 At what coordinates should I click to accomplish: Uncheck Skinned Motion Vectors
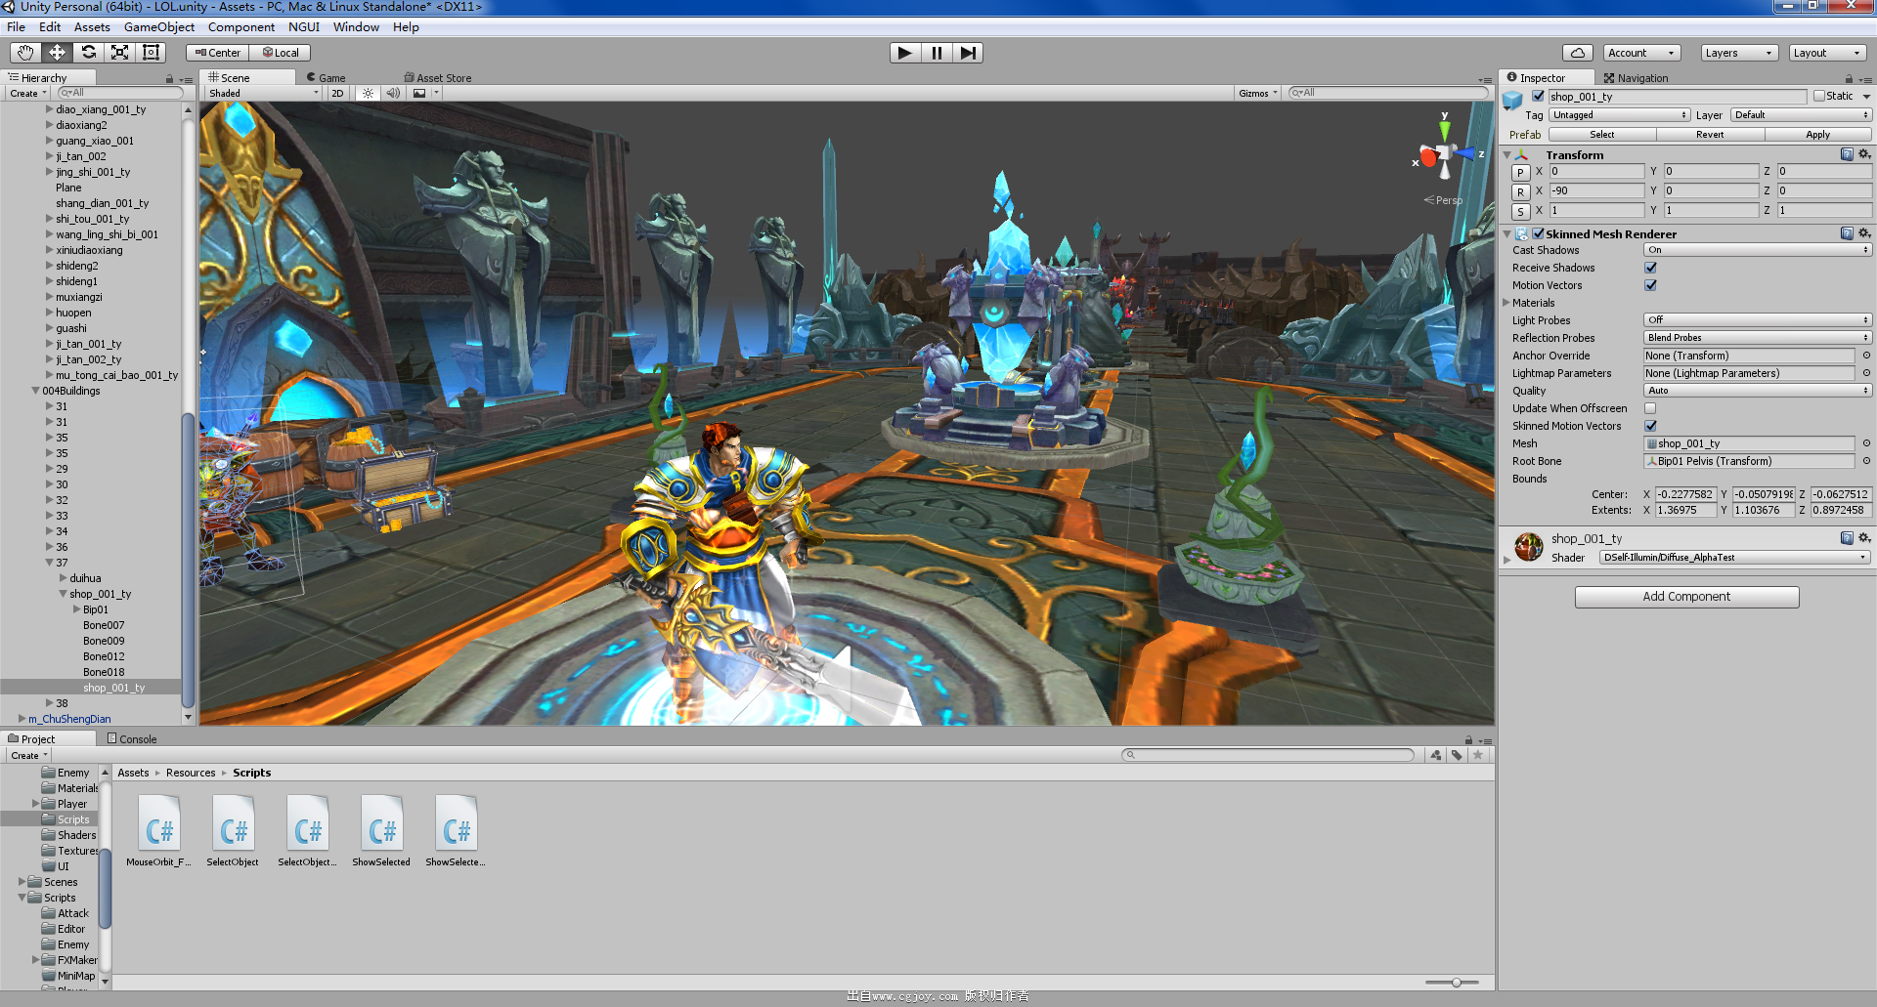point(1650,426)
